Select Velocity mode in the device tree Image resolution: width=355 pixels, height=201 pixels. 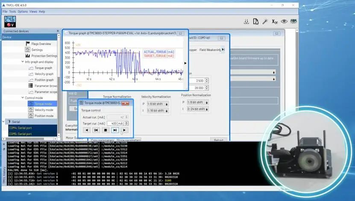coord(44,110)
